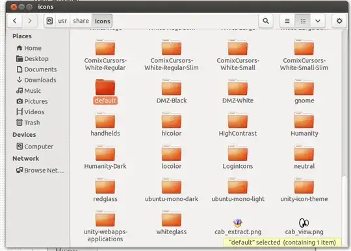Jump to the share path segment
351x251 pixels.
[81, 21]
